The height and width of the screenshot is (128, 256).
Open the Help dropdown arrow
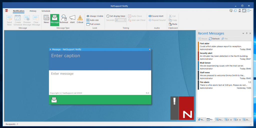(251, 11)
